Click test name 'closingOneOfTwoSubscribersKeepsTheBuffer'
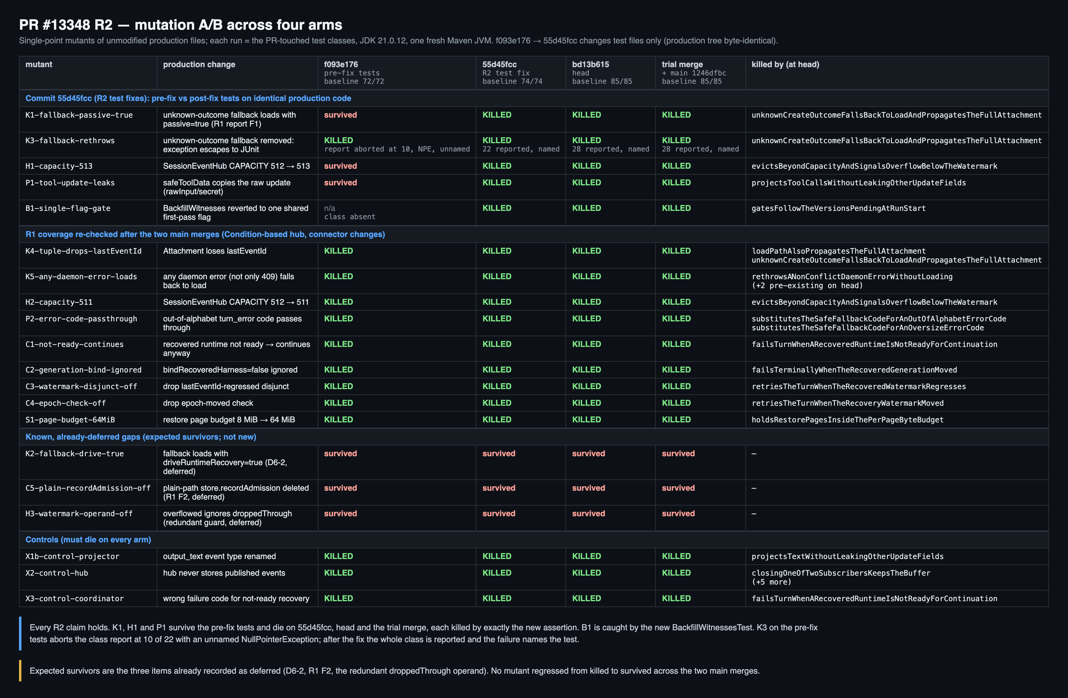Image resolution: width=1068 pixels, height=698 pixels. pyautogui.click(x=841, y=573)
